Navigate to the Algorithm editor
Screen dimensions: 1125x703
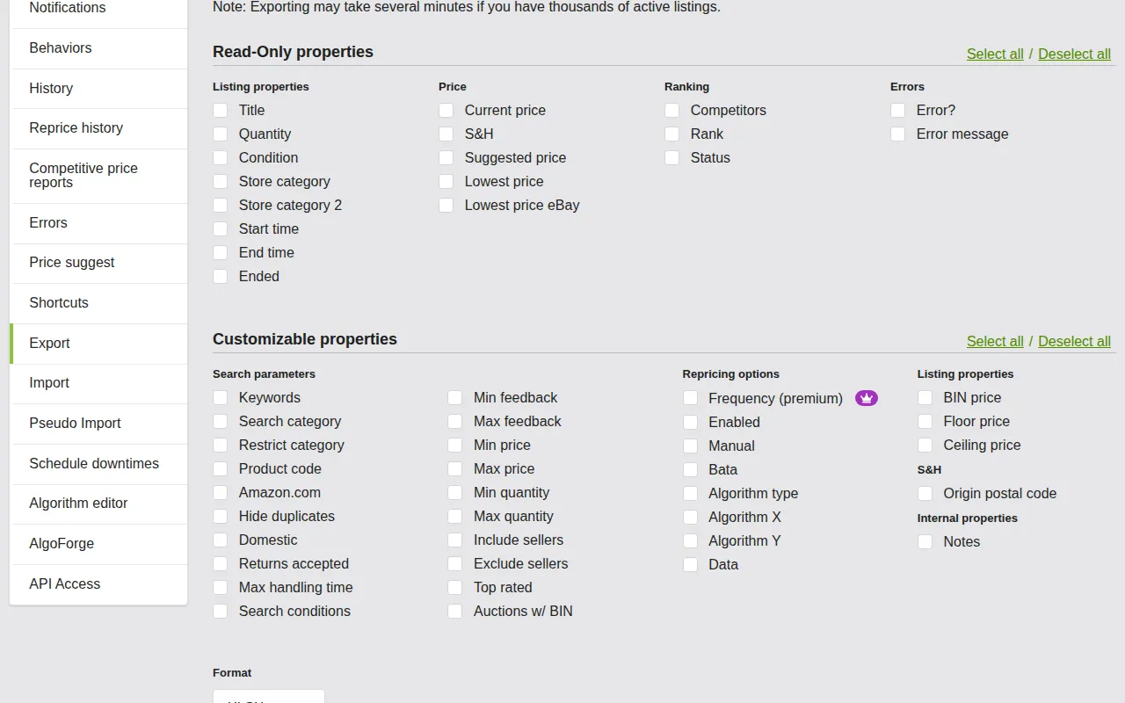(x=79, y=504)
